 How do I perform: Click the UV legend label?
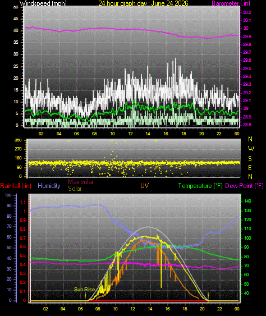pyautogui.click(x=144, y=186)
